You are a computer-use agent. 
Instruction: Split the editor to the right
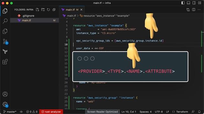click(193, 10)
